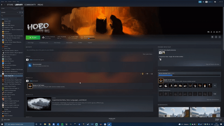The image size is (224, 126).
Task: Collapse the ALL games category
Action: 1,19
